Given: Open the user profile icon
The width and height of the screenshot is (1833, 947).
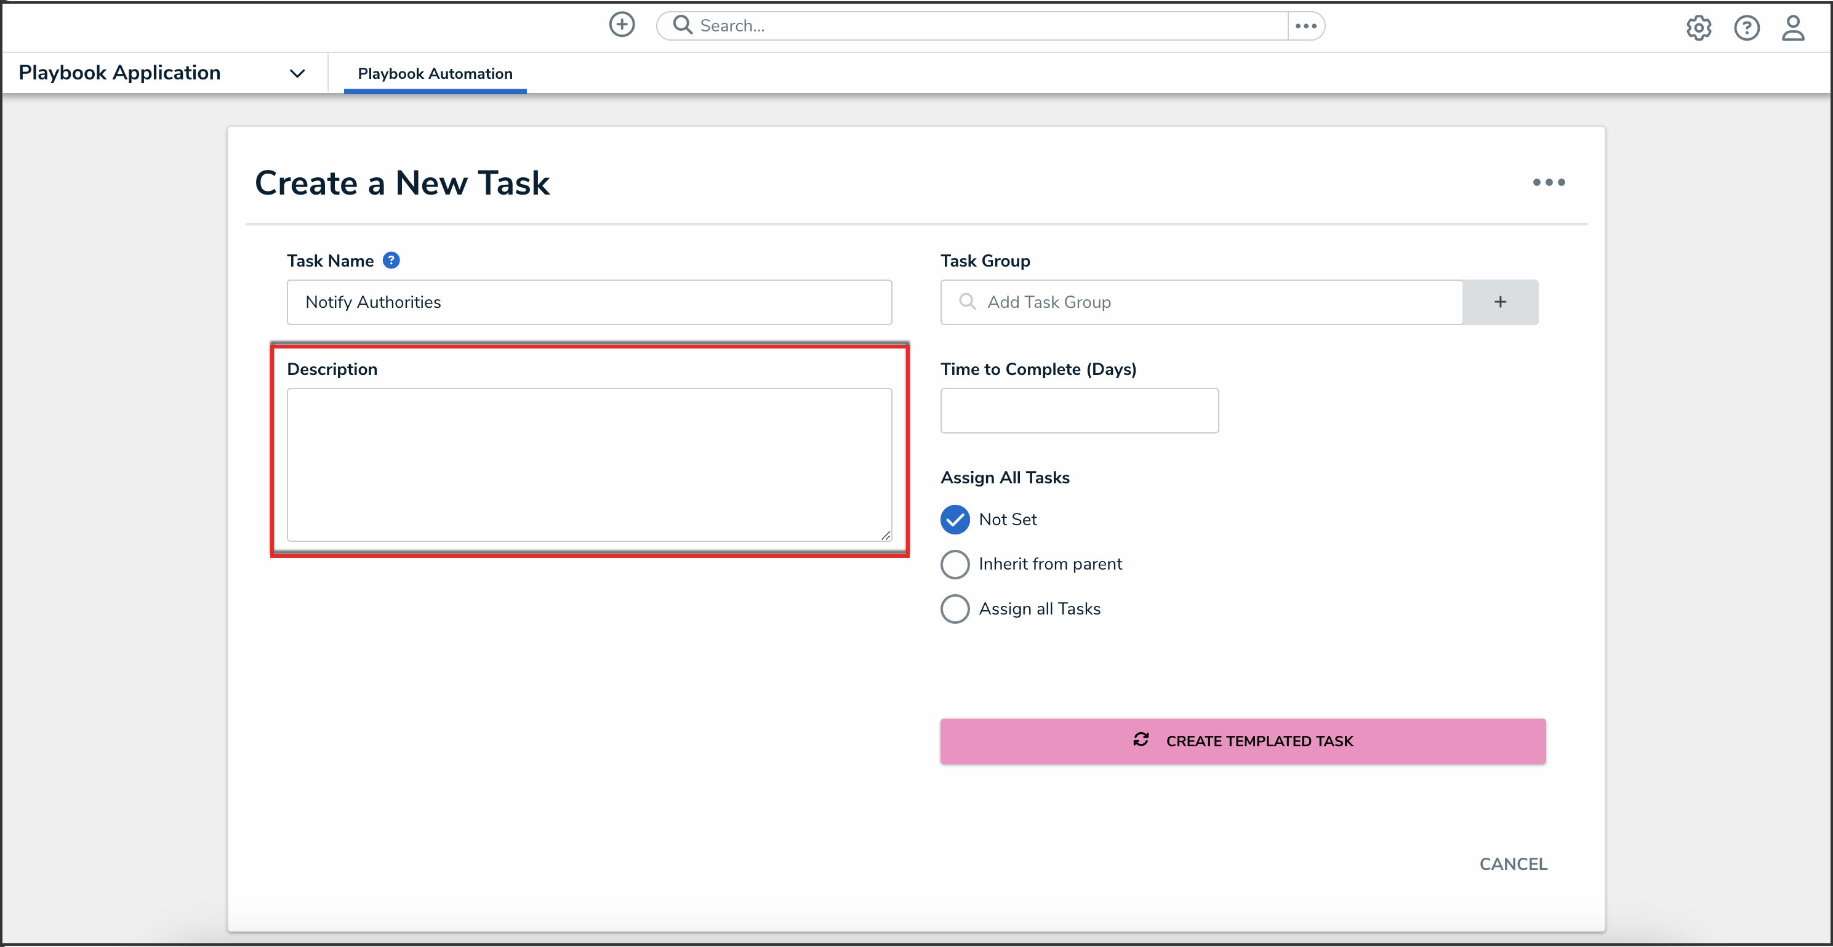Looking at the screenshot, I should click(x=1792, y=28).
